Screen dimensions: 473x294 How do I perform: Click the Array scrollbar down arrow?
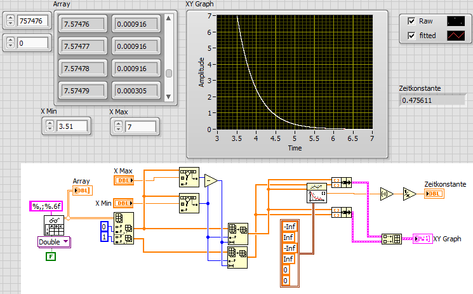click(169, 97)
